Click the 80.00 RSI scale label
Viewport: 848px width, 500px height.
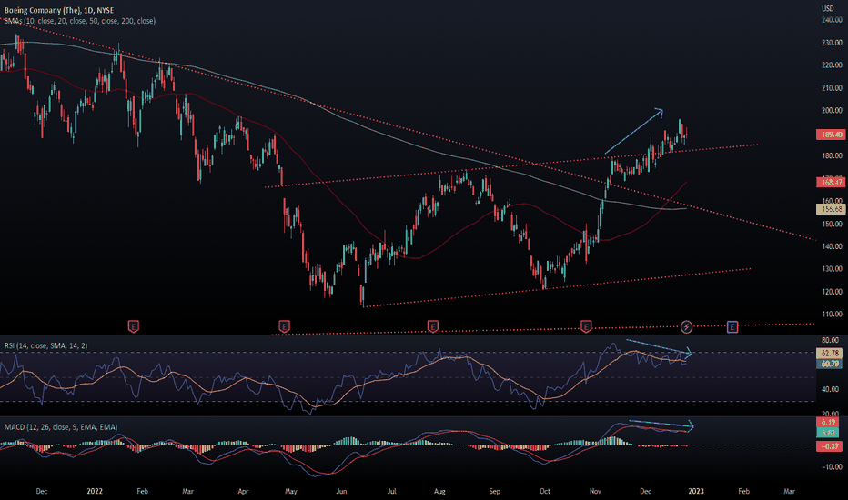point(830,341)
